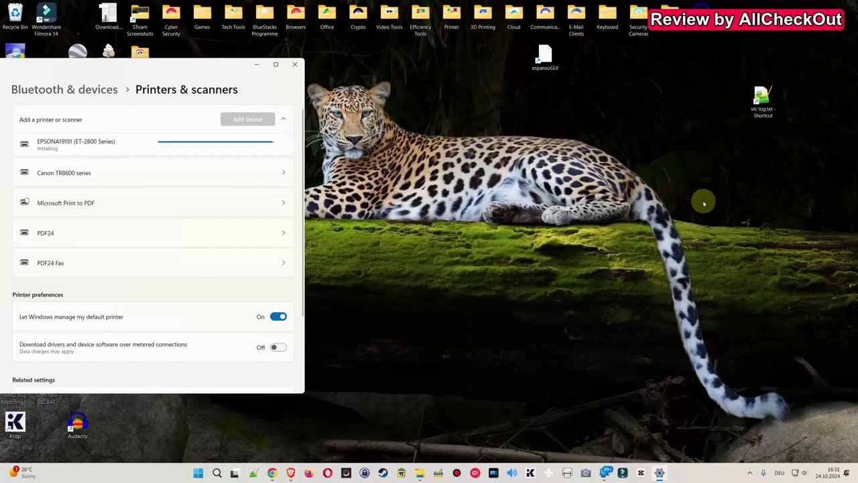The height and width of the screenshot is (483, 858).
Task: Click Microsoft Print to PDF entry
Action: coord(153,203)
